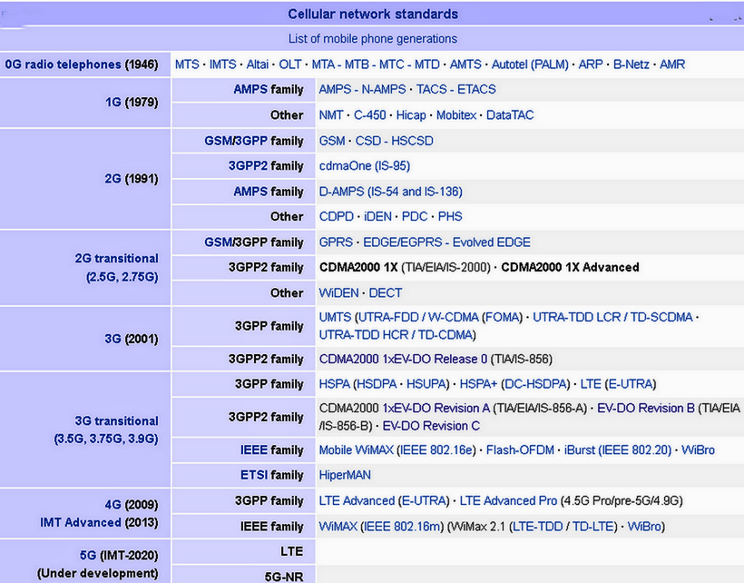Viewport: 744px width, 583px height.
Task: Click the HSPA+ link
Action: 477,384
